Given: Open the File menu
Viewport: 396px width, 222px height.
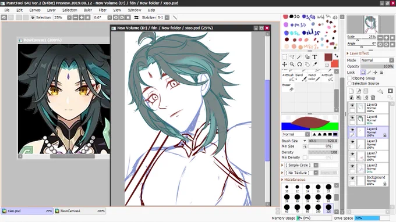Looking at the screenshot, I should (x=7, y=10).
